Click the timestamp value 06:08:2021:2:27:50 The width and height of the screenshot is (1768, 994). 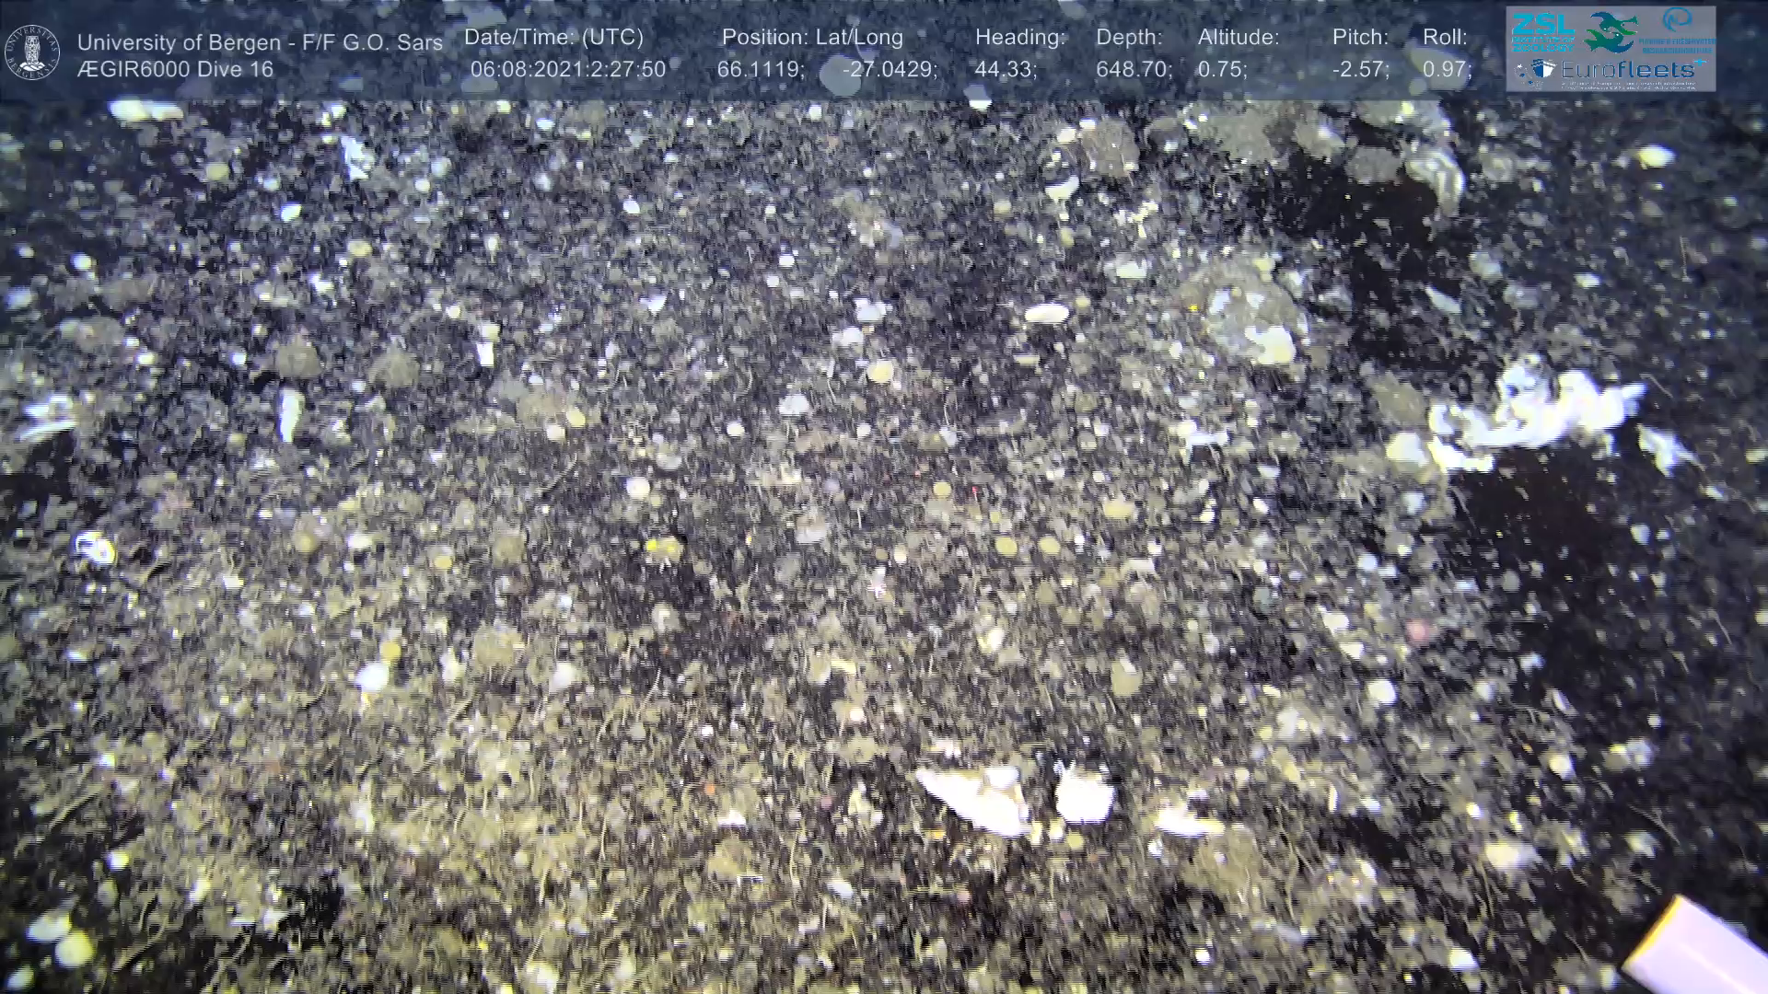[x=567, y=70]
